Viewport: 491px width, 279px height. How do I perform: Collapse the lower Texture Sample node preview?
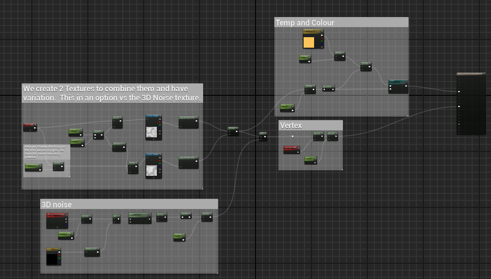pos(154,178)
